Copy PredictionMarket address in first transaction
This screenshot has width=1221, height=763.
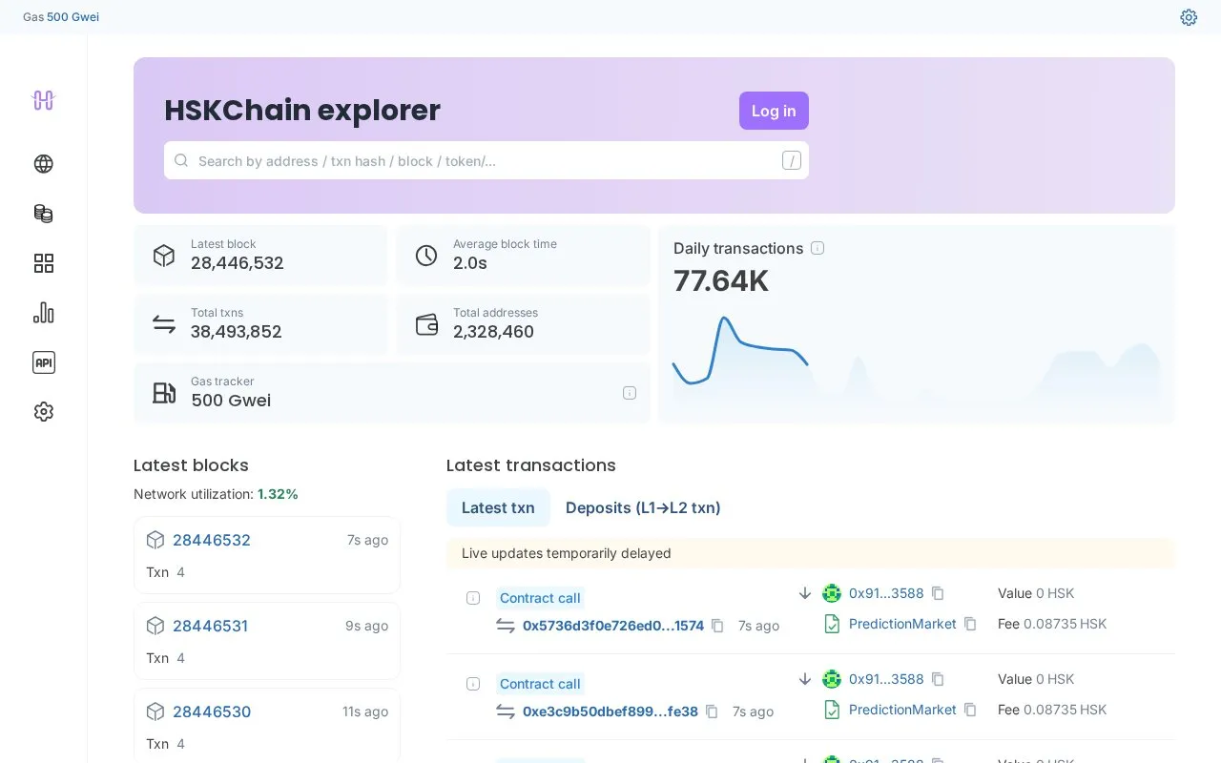pyautogui.click(x=970, y=624)
